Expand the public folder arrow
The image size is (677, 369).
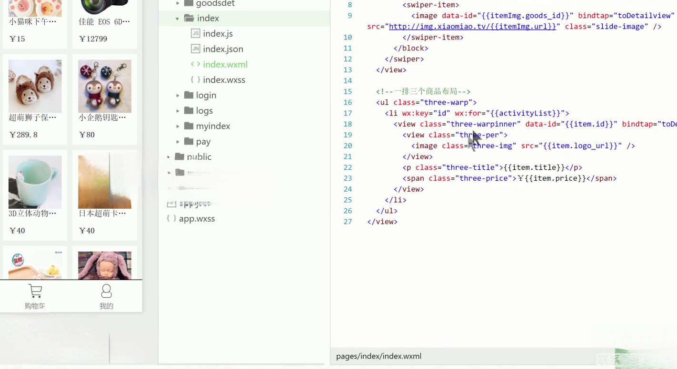click(x=169, y=157)
